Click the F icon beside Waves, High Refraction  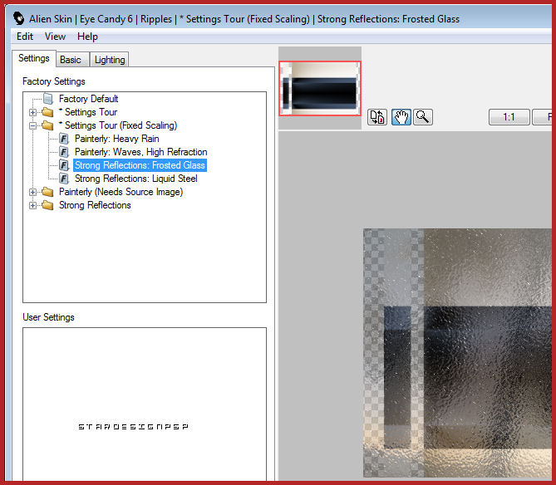tap(64, 152)
